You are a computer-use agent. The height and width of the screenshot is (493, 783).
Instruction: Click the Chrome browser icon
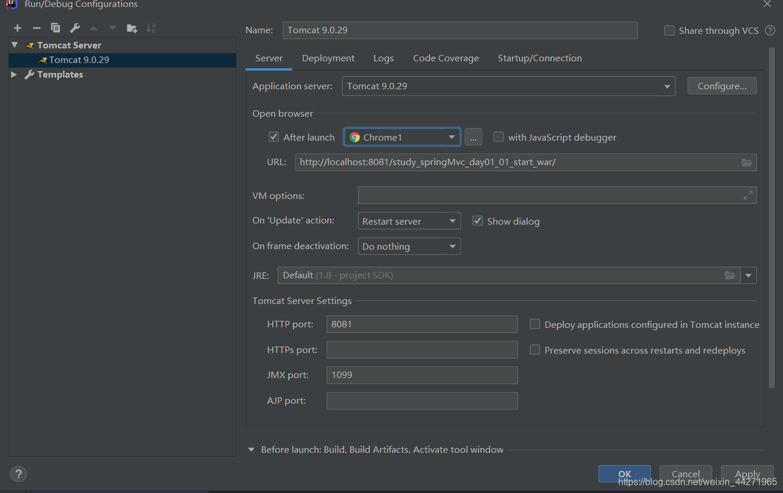tap(355, 138)
